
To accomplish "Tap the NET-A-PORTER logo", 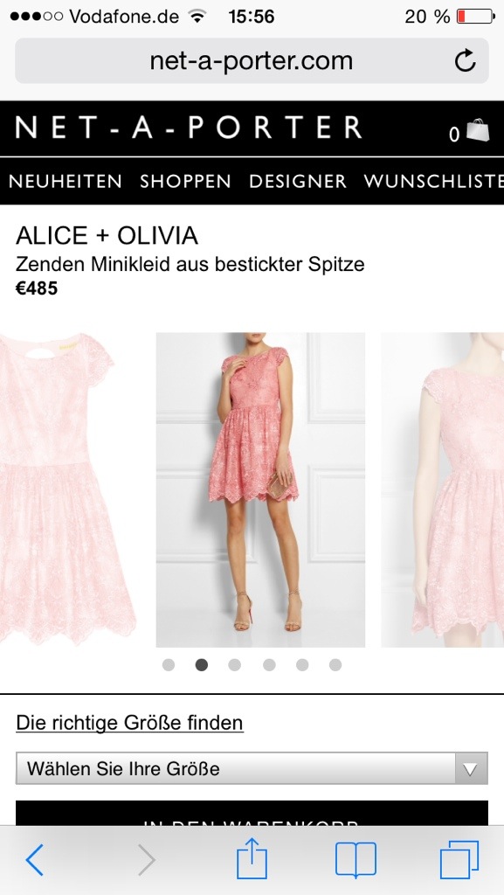I will (188, 128).
